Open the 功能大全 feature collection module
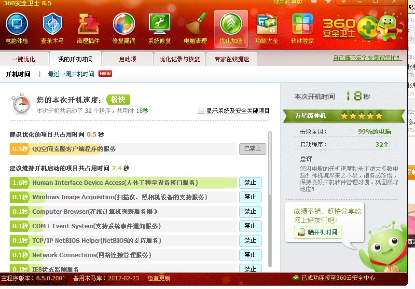 pos(266,28)
